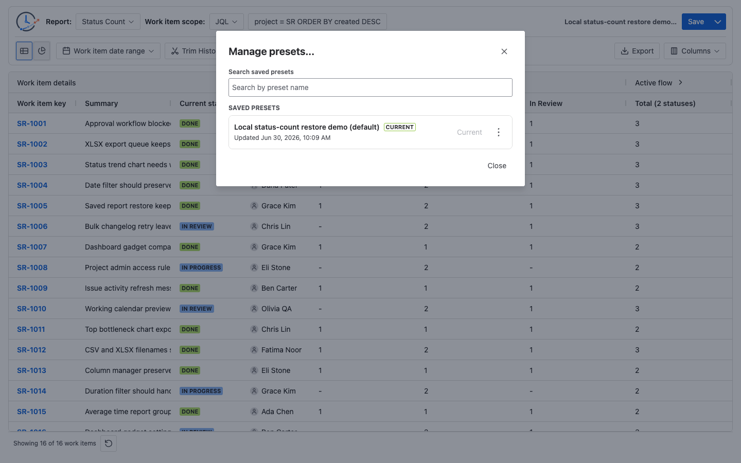Click avatar icon beside Chris Lin on SR-1006
The width and height of the screenshot is (741, 463).
point(254,226)
